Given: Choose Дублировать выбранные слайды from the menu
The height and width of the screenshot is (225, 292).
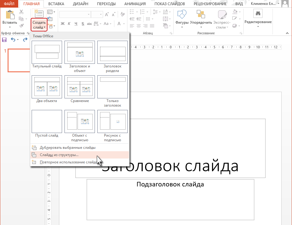Looking at the screenshot, I should coord(79,148).
